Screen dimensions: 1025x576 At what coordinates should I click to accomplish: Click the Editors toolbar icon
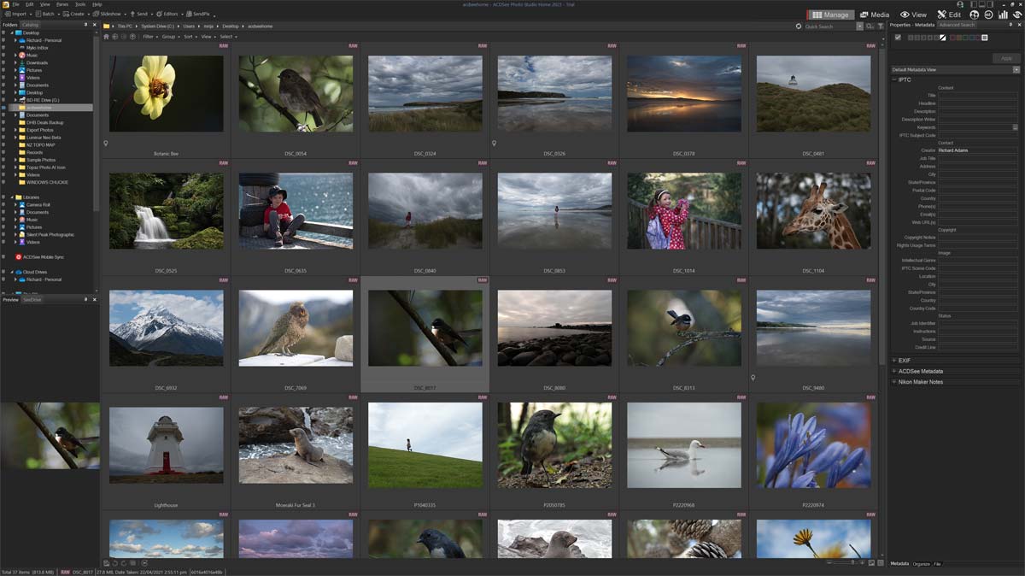pos(169,14)
